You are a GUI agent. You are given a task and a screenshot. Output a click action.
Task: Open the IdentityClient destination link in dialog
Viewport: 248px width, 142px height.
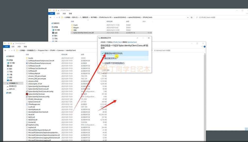pos(132,42)
